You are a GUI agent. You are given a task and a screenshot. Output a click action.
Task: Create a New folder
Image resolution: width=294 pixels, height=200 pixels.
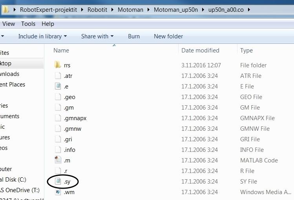click(168, 36)
